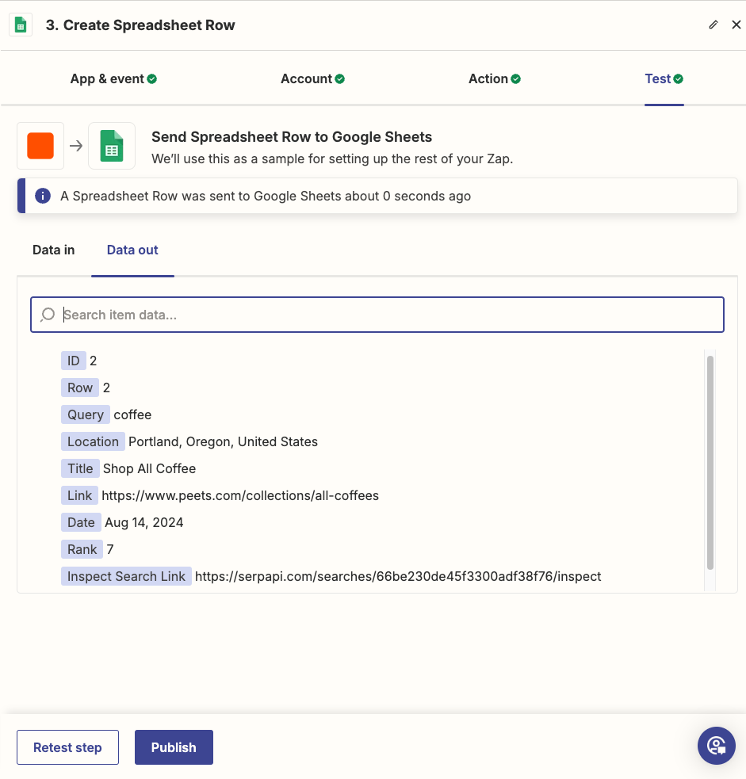Click the arrow between the app icons

76,146
